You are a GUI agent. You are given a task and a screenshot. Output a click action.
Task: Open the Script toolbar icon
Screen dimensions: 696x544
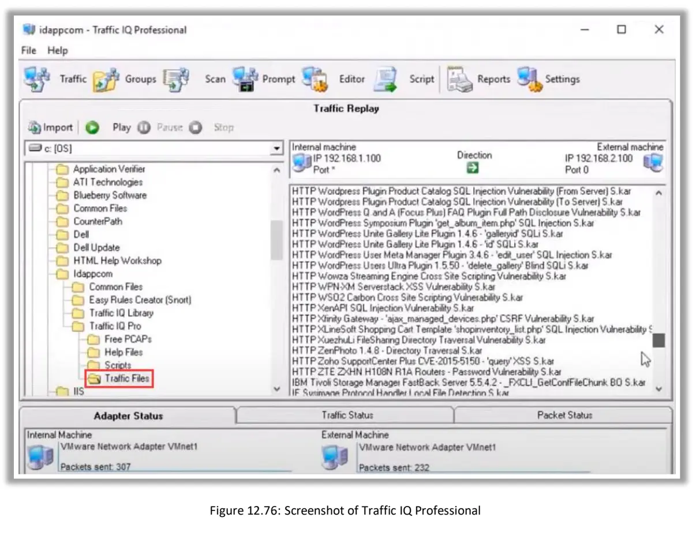[385, 79]
